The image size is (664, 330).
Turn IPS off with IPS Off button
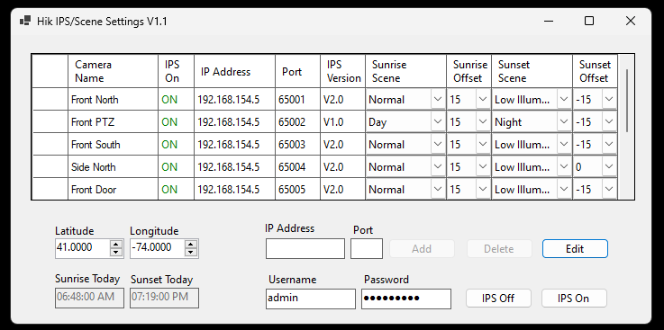(498, 299)
